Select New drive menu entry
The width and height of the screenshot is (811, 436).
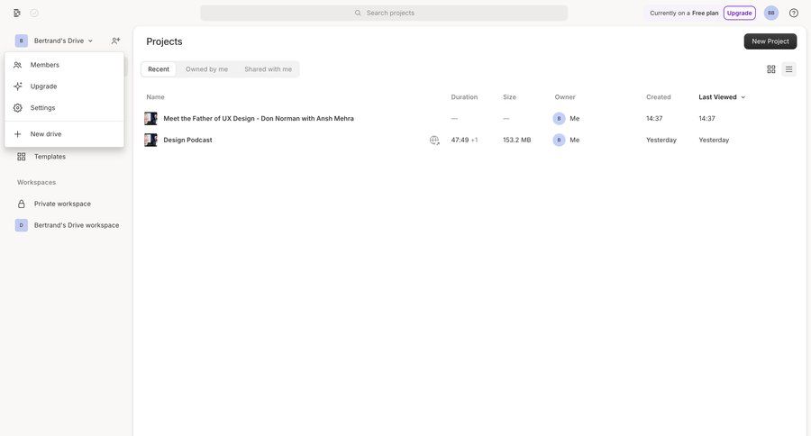[x=46, y=134]
